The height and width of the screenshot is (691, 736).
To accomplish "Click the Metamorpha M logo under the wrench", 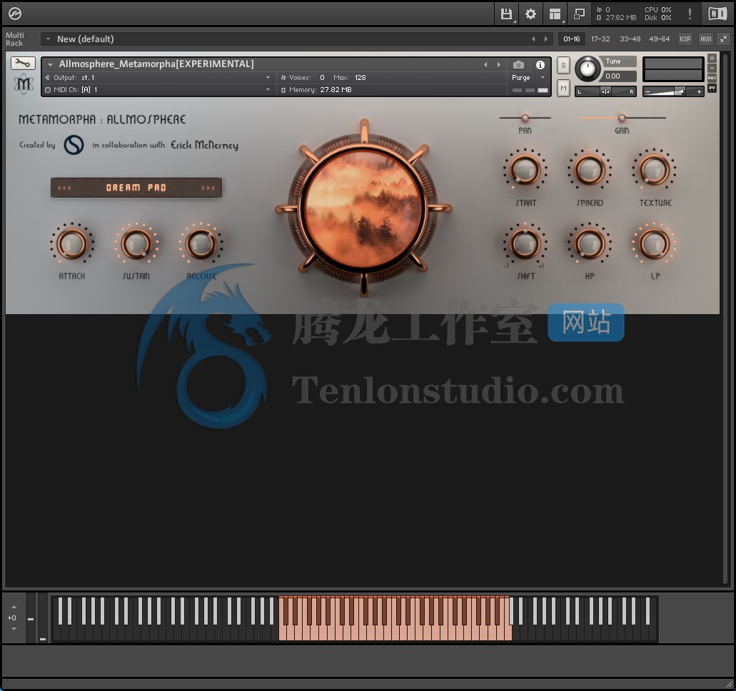I will (x=24, y=84).
